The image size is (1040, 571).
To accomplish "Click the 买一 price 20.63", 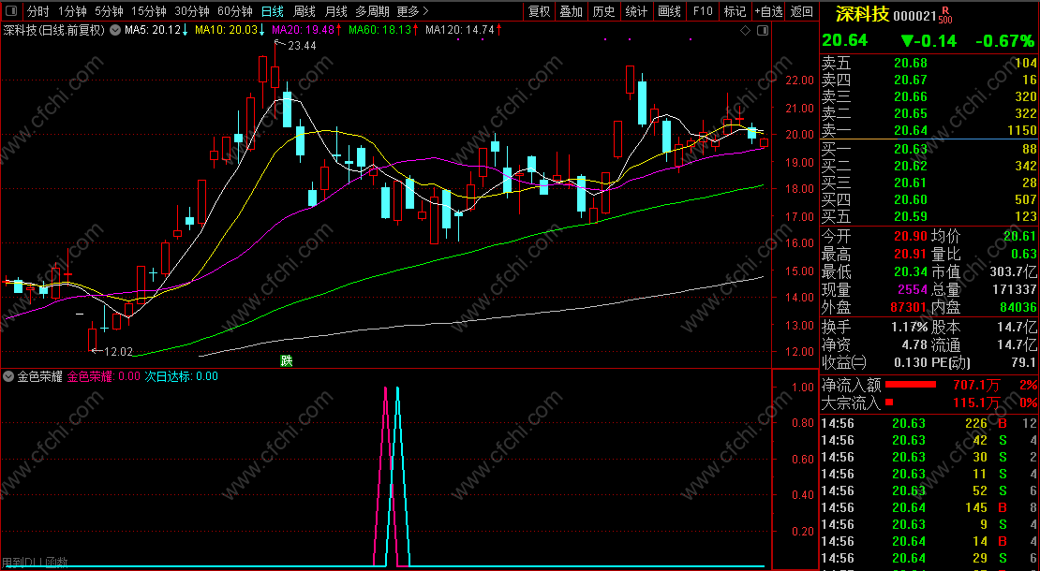I will click(x=911, y=149).
